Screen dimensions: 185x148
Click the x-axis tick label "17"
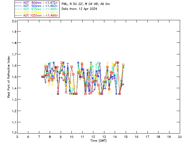point(147,137)
